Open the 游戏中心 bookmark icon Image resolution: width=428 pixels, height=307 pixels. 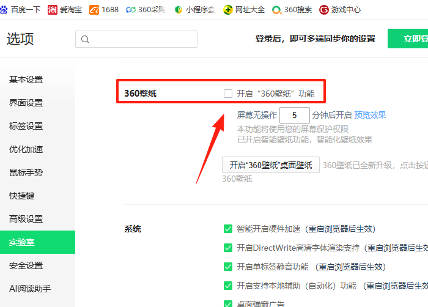click(x=323, y=10)
